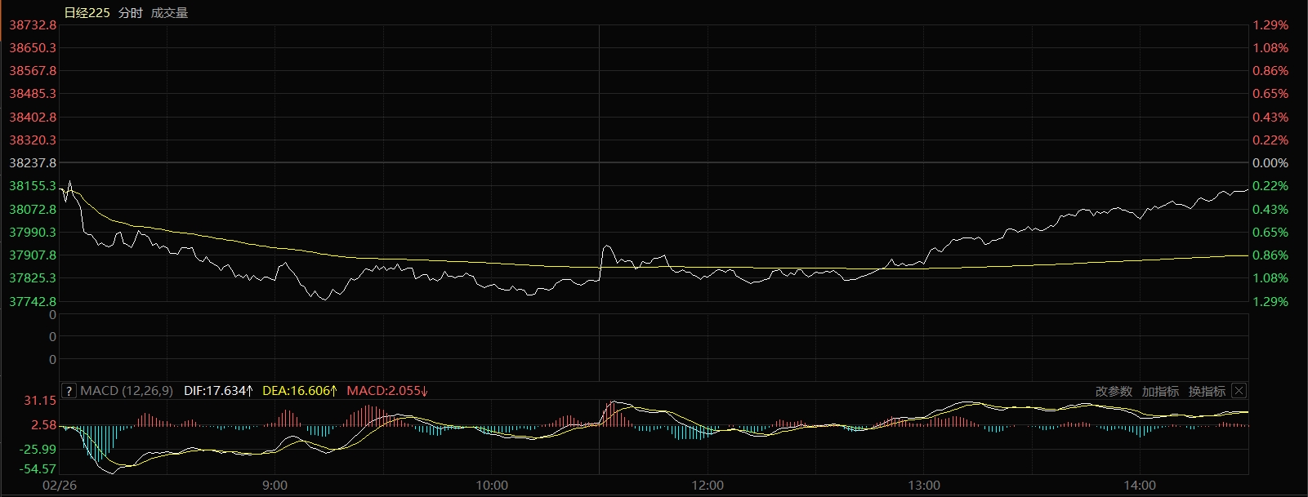Click the 31.15 MACD axis label

coord(40,401)
